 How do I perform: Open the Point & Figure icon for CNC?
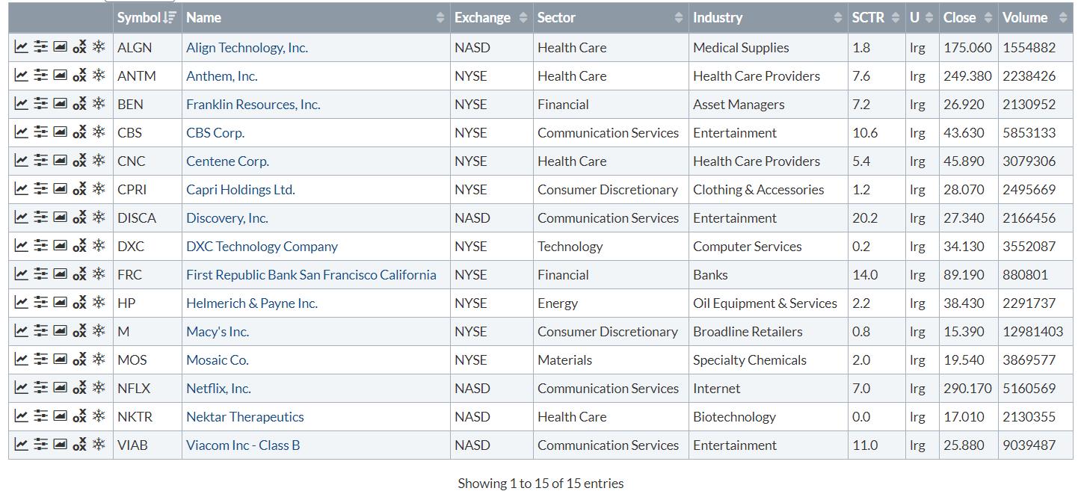[79, 161]
